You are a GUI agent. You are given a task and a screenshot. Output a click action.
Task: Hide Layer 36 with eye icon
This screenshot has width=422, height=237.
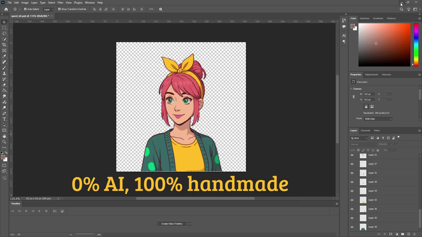(352, 209)
